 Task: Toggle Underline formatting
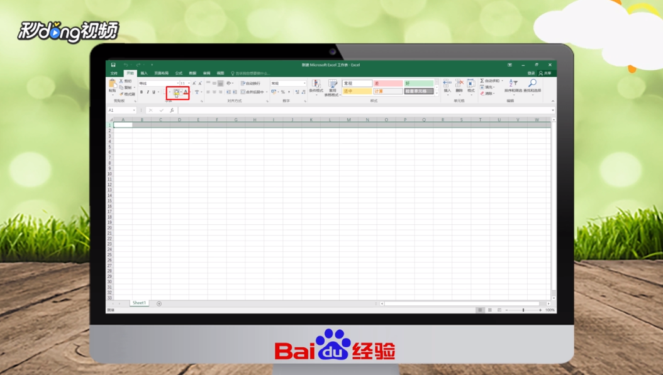click(153, 92)
